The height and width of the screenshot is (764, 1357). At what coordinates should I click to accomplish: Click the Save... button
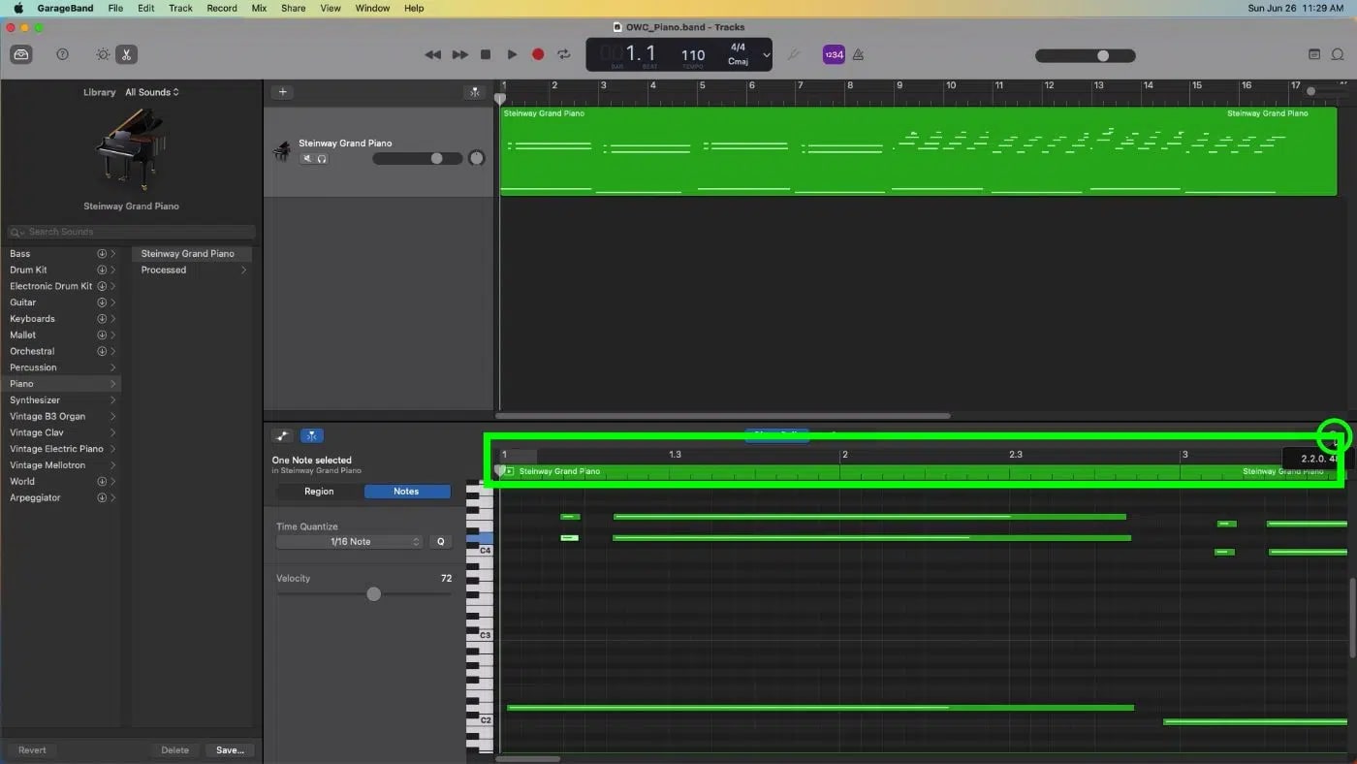(230, 749)
